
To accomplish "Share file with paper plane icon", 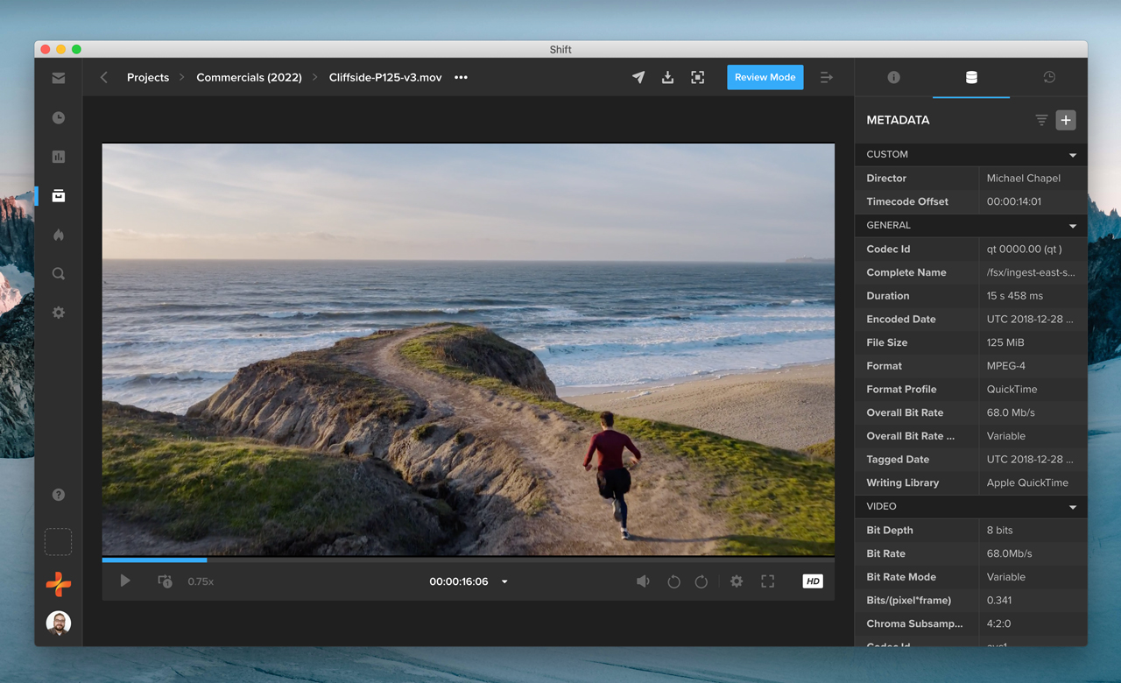I will coord(638,77).
